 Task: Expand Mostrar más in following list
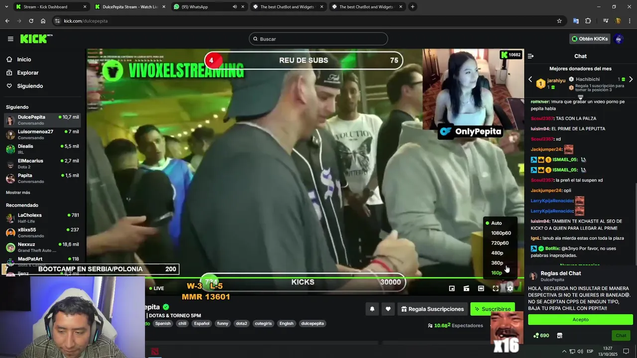18,192
